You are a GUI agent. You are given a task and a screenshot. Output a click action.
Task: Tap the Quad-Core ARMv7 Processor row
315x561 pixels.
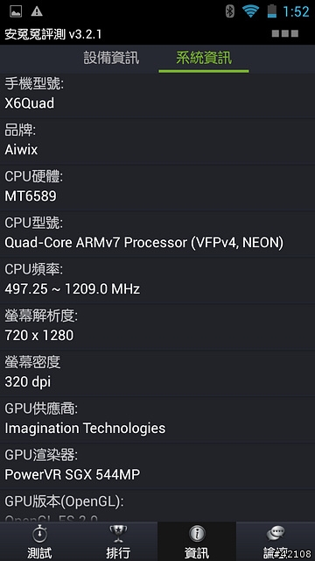pyautogui.click(x=157, y=234)
